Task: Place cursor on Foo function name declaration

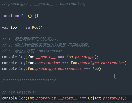Action: point(25,16)
